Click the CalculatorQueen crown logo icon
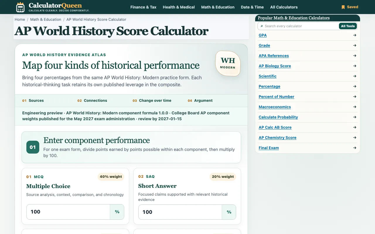This screenshot has width=375, height=234. coord(20,7)
